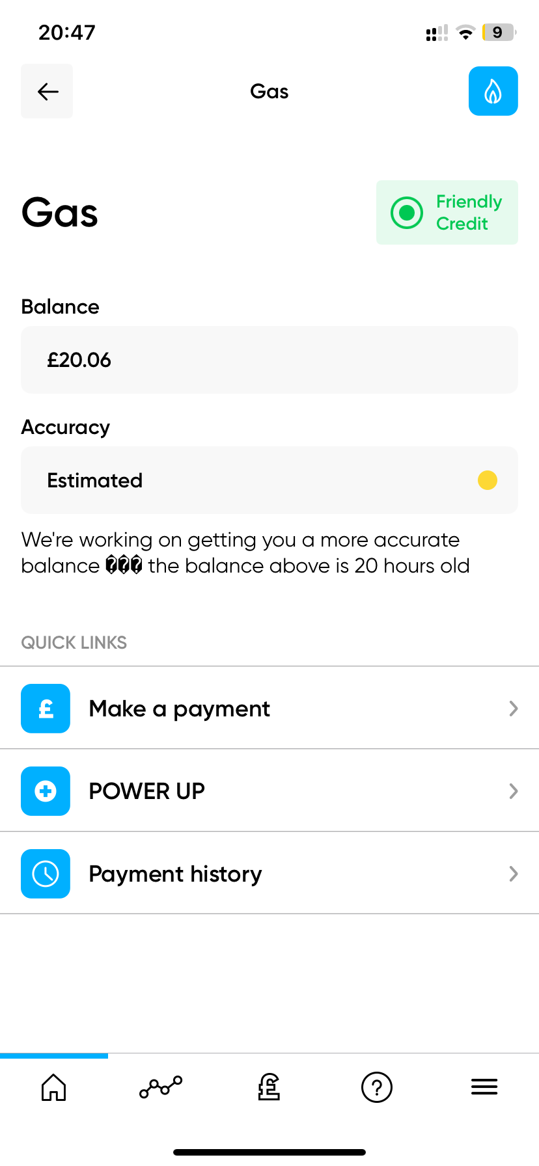This screenshot has height=1166, width=539.
Task: Open the Payment history link
Action: (175, 874)
